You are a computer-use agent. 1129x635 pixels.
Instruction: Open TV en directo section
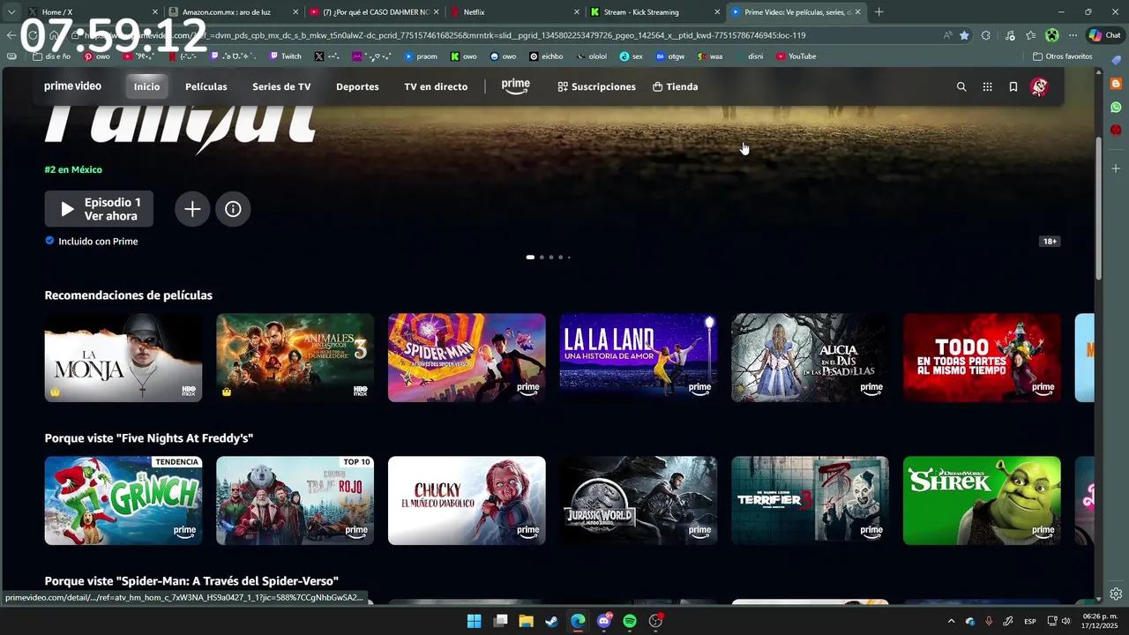(x=436, y=86)
